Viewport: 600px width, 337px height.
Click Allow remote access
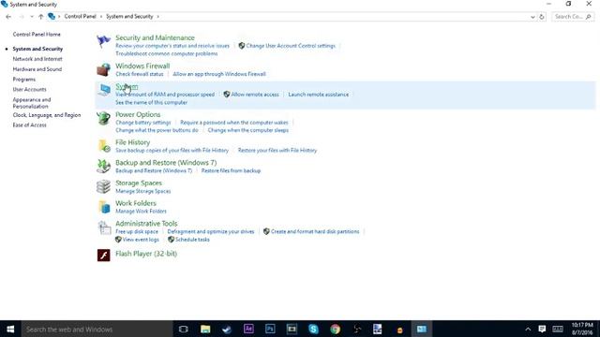tap(255, 95)
